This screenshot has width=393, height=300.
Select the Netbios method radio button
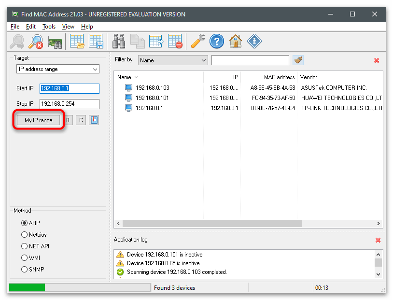[24, 234]
